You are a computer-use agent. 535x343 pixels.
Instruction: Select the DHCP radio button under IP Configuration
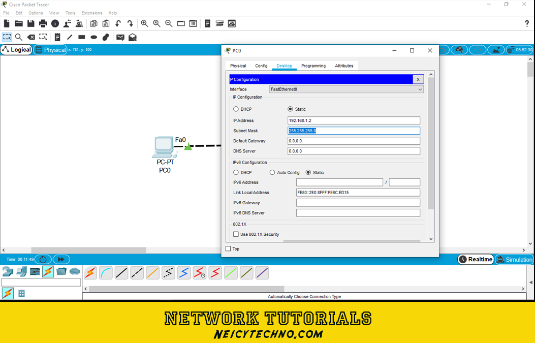pos(236,109)
